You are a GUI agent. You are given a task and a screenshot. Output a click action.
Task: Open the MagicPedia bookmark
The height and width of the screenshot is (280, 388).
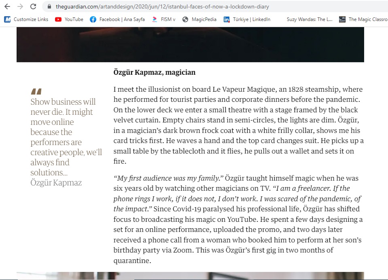199,19
